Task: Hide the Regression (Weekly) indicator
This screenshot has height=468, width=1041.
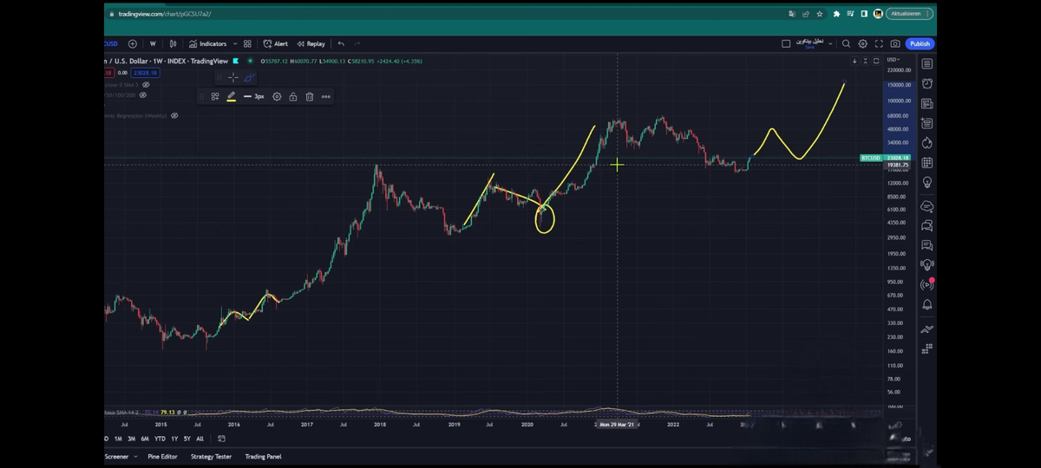Action: click(174, 115)
